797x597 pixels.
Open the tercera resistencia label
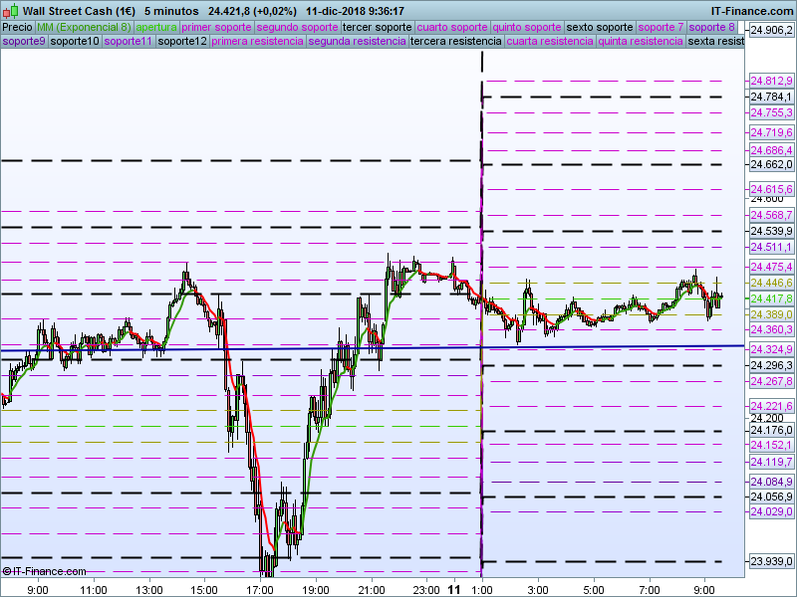tap(456, 41)
